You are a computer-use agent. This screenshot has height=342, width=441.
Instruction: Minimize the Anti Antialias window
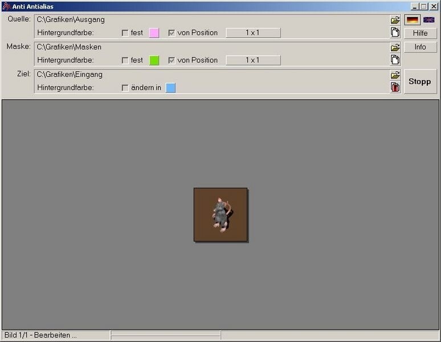[x=414, y=6]
